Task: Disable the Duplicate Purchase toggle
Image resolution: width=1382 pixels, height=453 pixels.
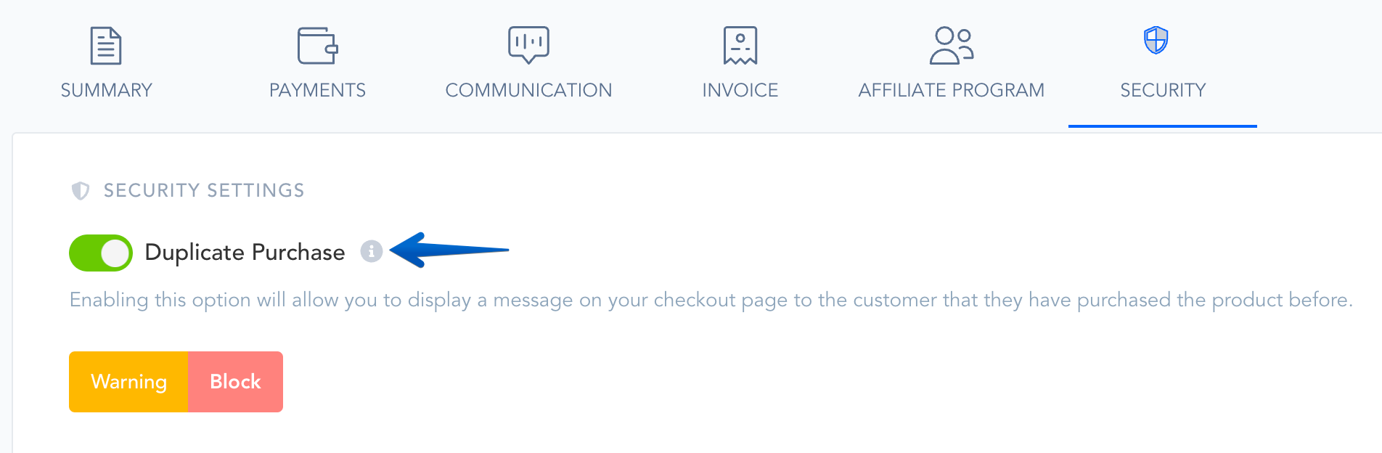Action: pyautogui.click(x=101, y=253)
